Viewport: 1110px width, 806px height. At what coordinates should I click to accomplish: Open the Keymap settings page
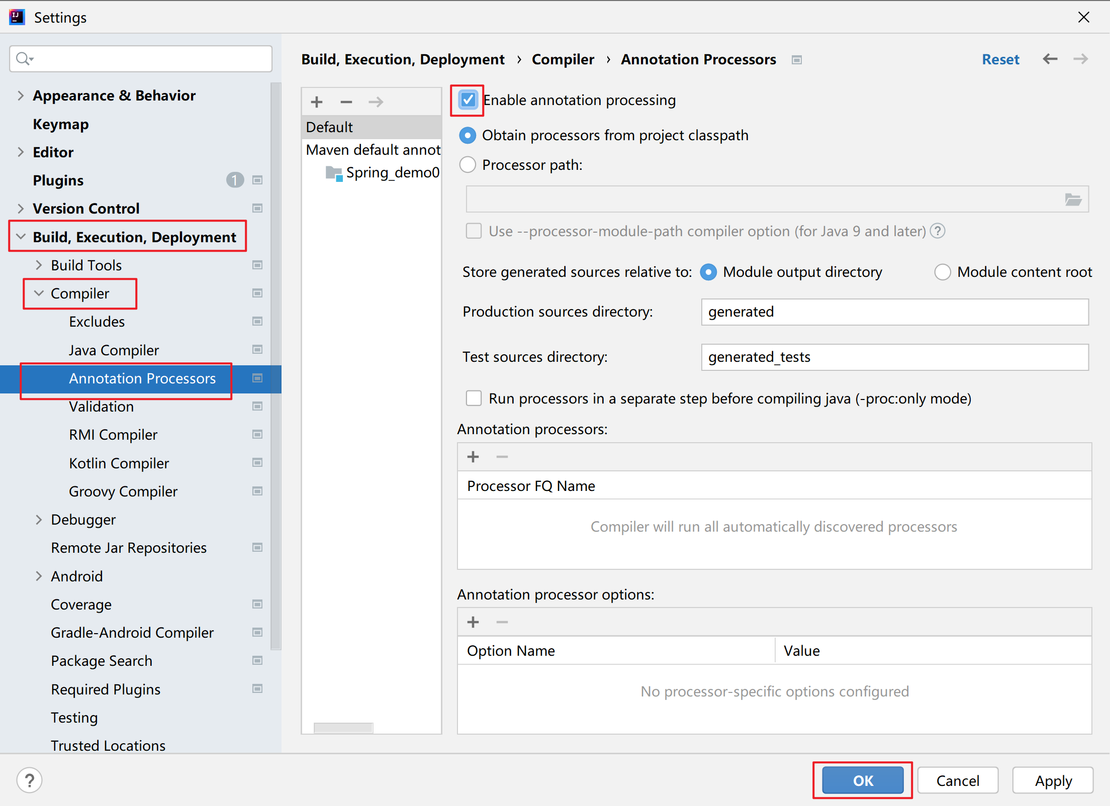tap(61, 124)
